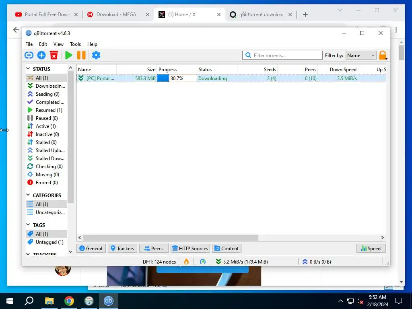Sort by Seeds column header
This screenshot has height=309, width=412.
click(x=257, y=69)
